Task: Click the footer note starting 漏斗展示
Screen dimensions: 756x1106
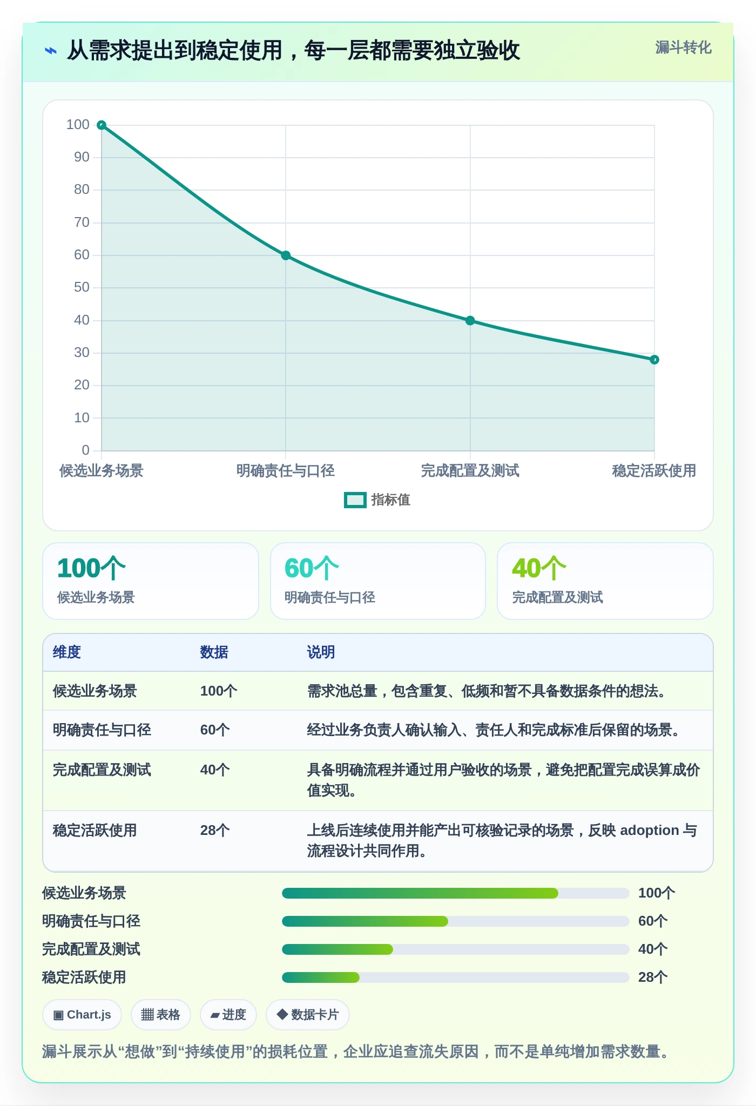Action: click(x=356, y=1051)
